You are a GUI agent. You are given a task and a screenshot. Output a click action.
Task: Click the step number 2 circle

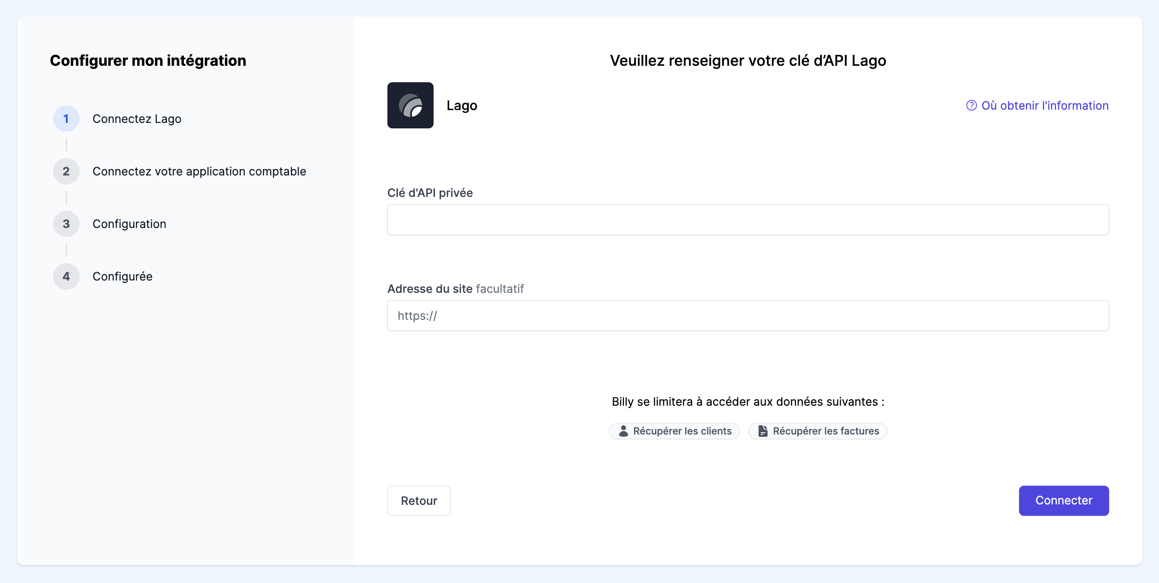pos(66,171)
